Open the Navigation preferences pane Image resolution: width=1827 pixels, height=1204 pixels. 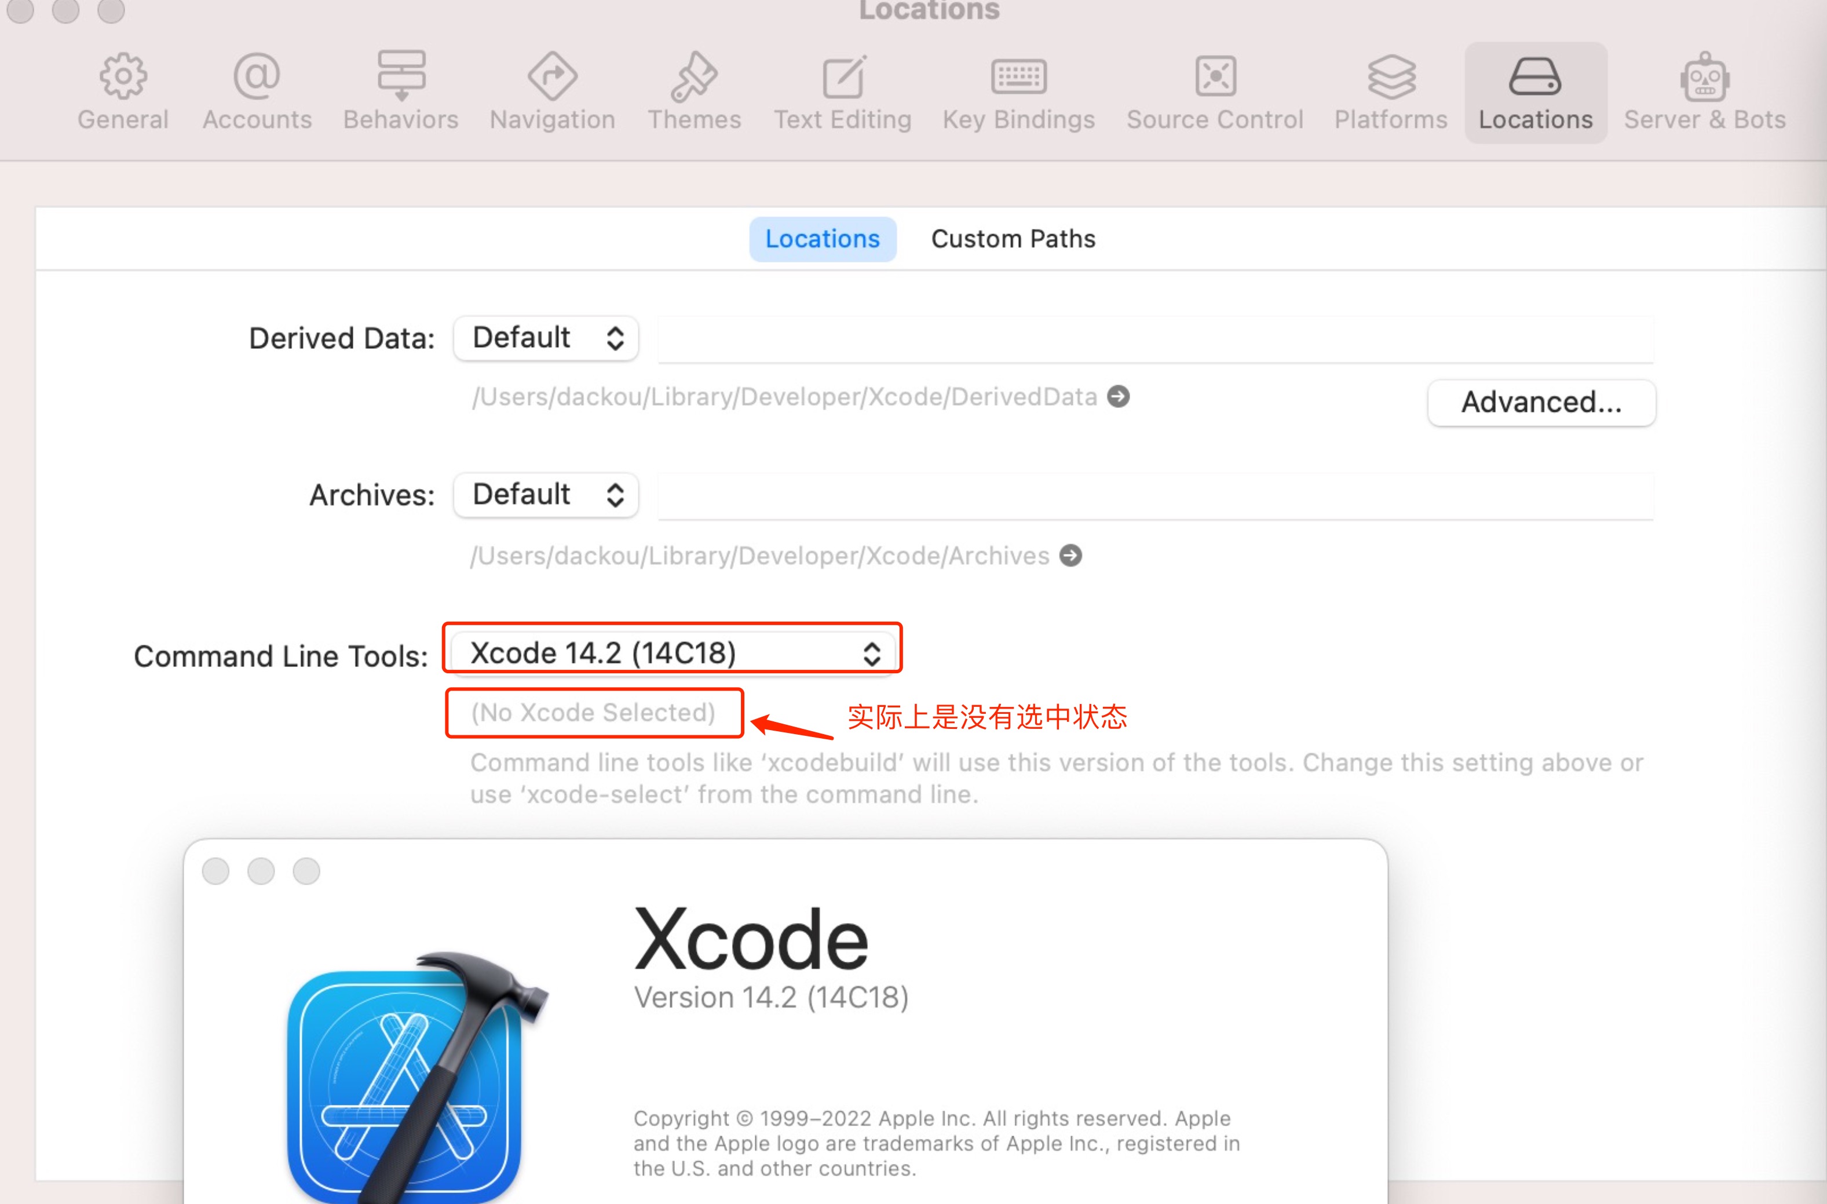pos(553,92)
